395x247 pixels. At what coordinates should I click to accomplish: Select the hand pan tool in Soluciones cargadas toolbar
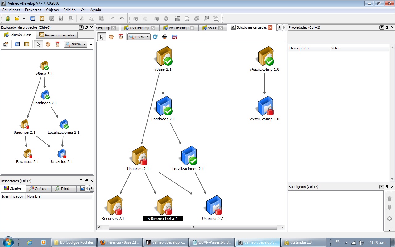click(x=111, y=37)
